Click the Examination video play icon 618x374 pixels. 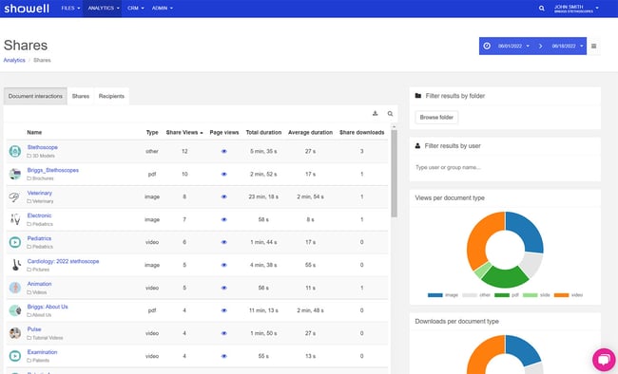click(x=15, y=356)
